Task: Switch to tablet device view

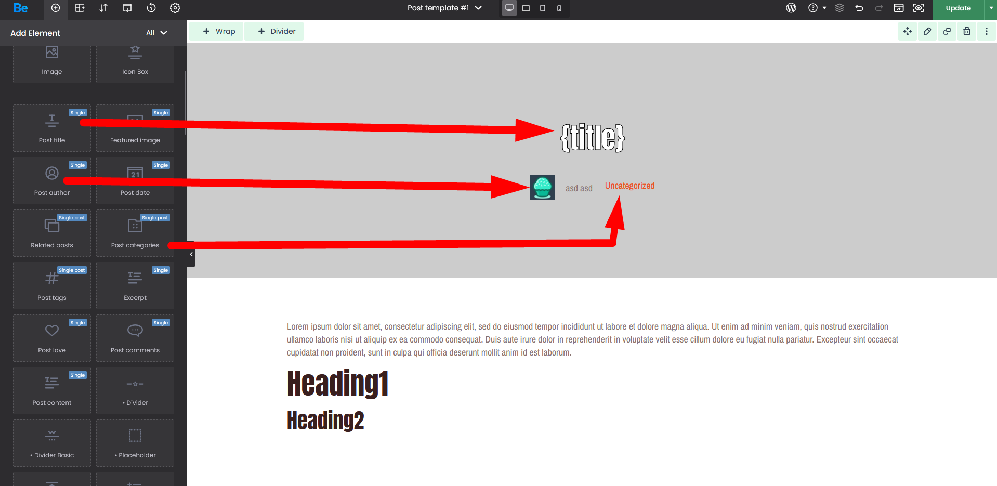Action: [526, 8]
